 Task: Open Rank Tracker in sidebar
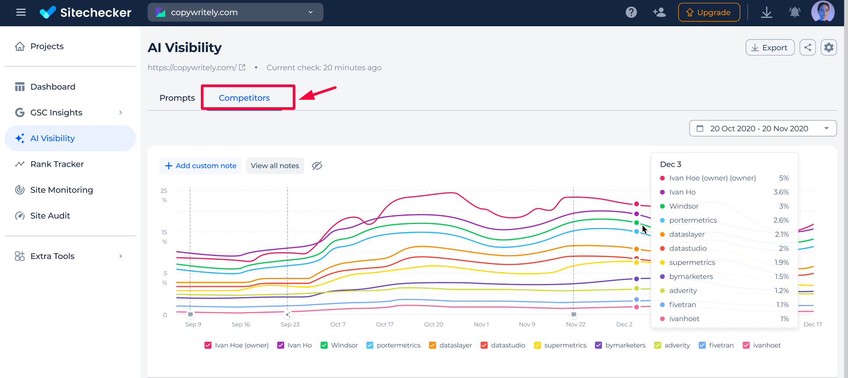pyautogui.click(x=57, y=164)
